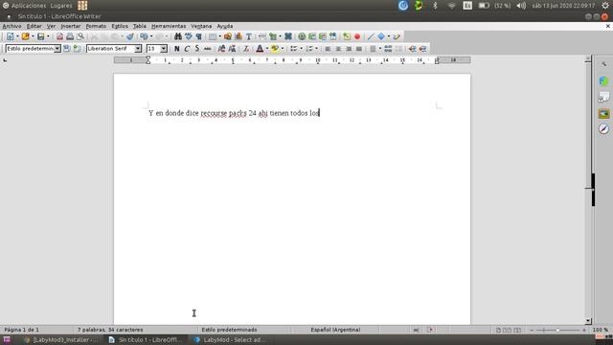
Task: Run the Spelling check icon
Action: 189,36
